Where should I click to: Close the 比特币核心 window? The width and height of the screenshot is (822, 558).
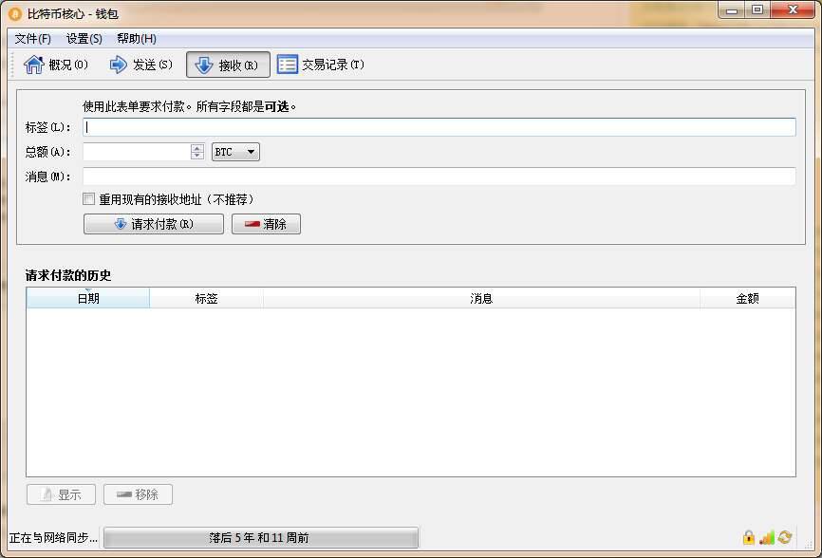pos(794,9)
